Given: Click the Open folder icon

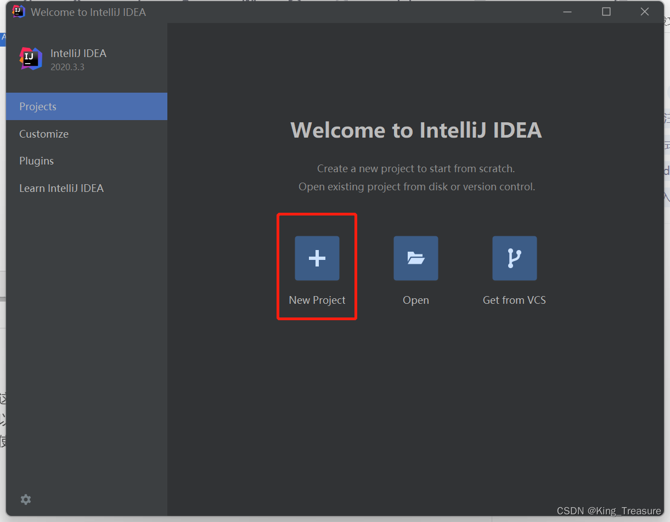Looking at the screenshot, I should click(416, 258).
